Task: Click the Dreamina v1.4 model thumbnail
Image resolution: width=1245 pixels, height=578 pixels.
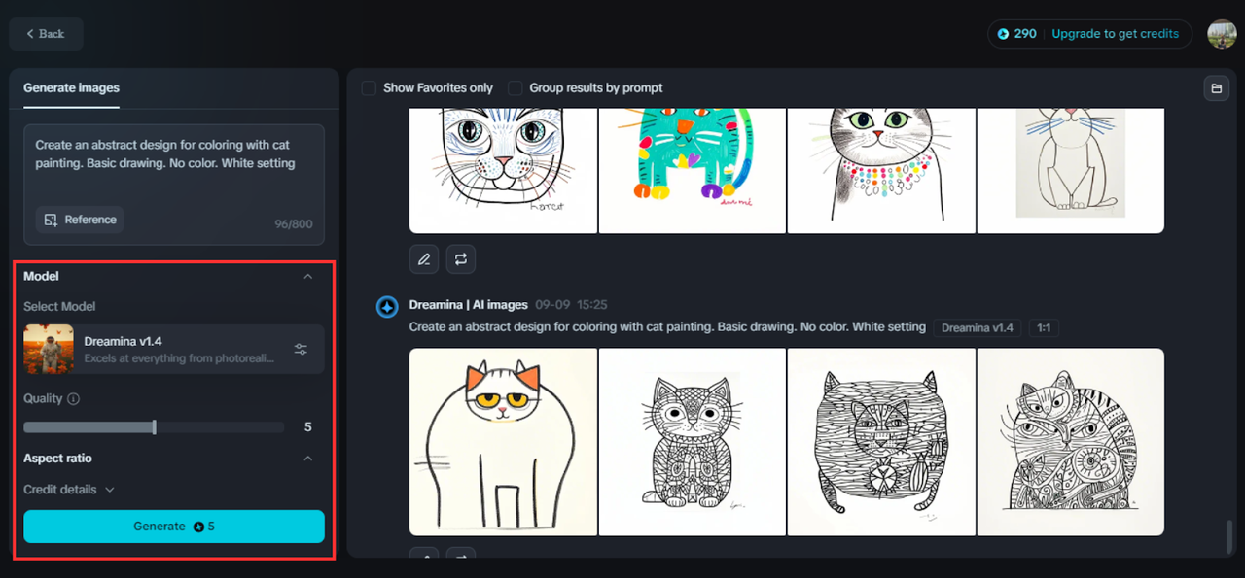Action: coord(49,350)
